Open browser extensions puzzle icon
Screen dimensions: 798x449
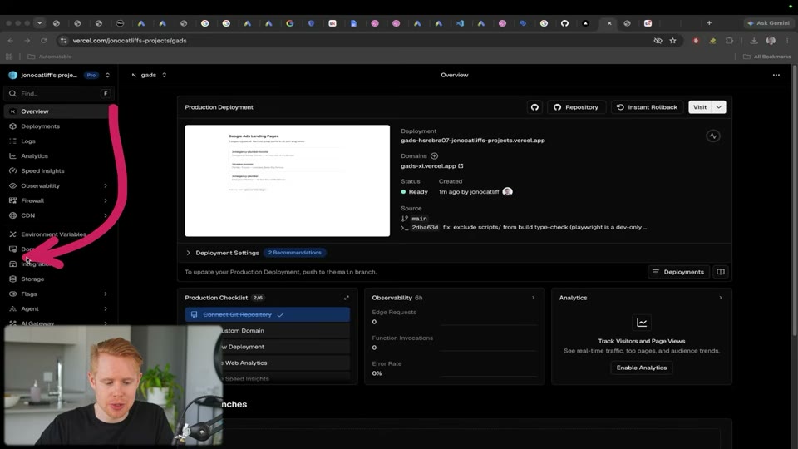pyautogui.click(x=729, y=40)
